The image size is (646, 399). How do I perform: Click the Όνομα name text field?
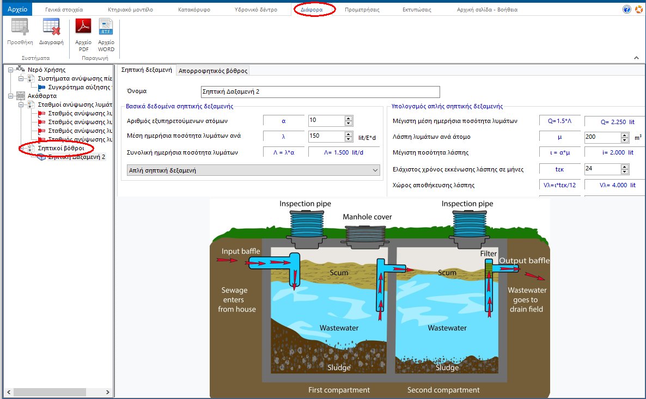pos(319,91)
